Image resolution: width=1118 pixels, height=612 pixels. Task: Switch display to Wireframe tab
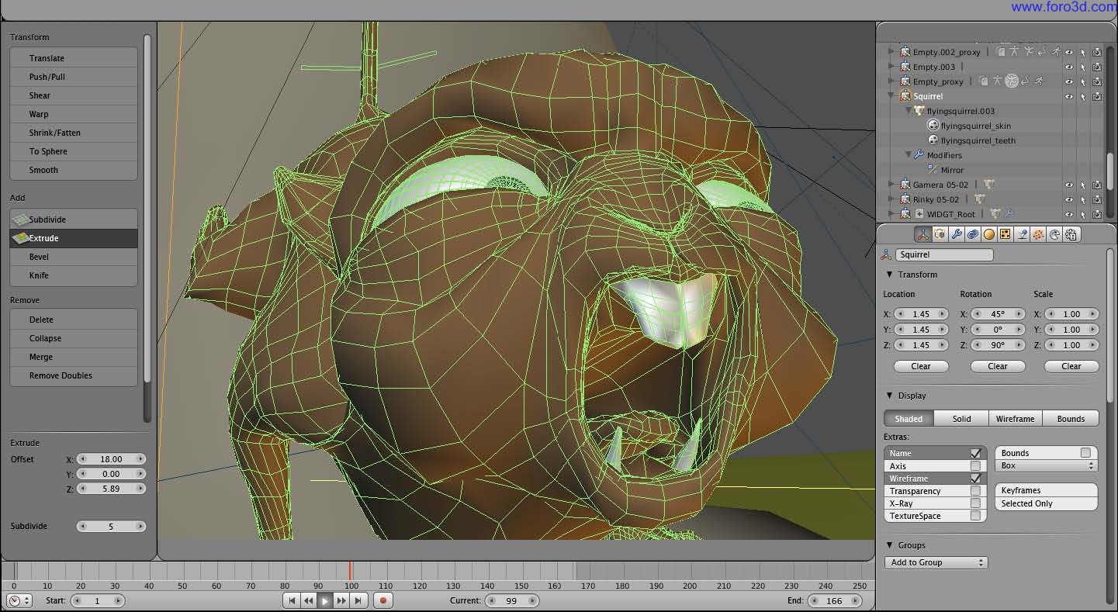pyautogui.click(x=1016, y=419)
